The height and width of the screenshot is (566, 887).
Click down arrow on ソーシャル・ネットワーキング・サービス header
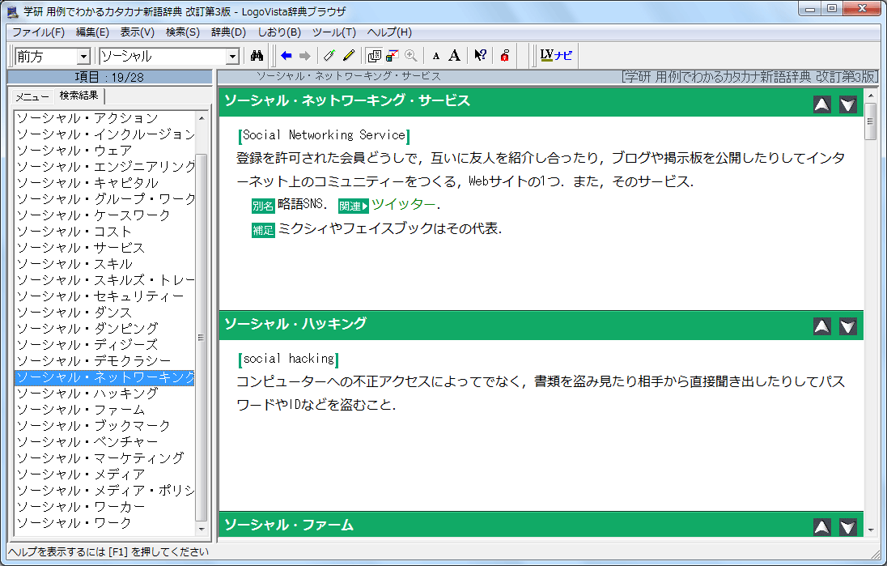847,104
